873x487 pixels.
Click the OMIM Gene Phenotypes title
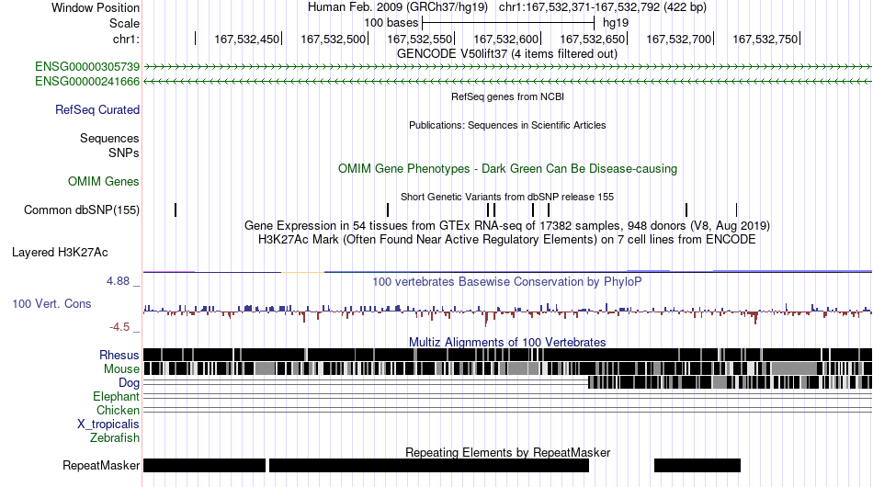click(x=508, y=169)
